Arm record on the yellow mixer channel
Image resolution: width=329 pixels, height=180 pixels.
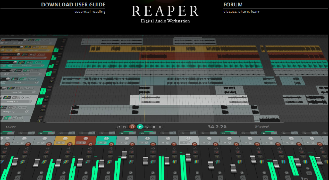tap(69, 144)
